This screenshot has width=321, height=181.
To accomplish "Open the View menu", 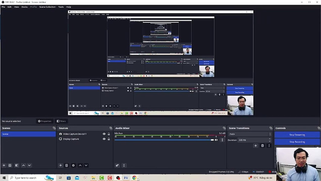I will (16, 7).
